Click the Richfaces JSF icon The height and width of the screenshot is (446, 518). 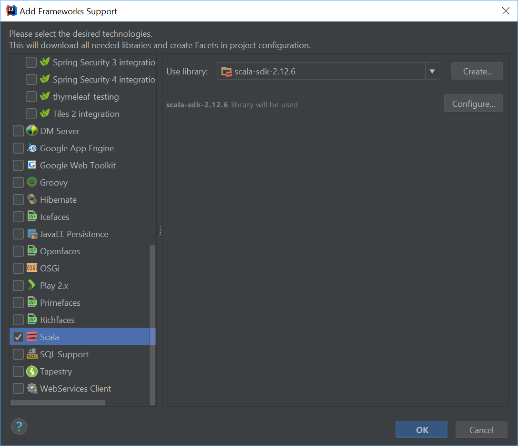click(32, 320)
